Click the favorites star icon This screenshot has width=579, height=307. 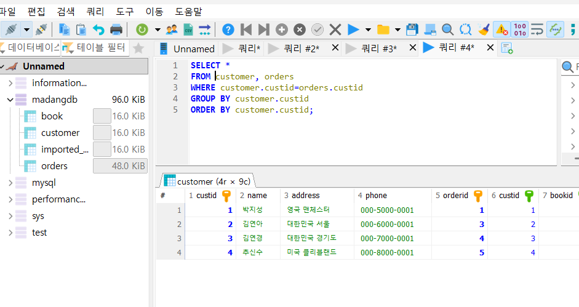tap(138, 48)
